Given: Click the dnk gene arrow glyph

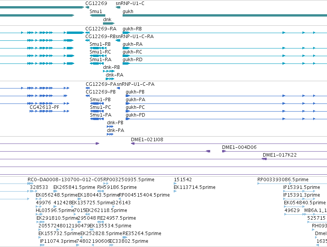Looking at the screenshot, I should pyautogui.click(x=109, y=23).
